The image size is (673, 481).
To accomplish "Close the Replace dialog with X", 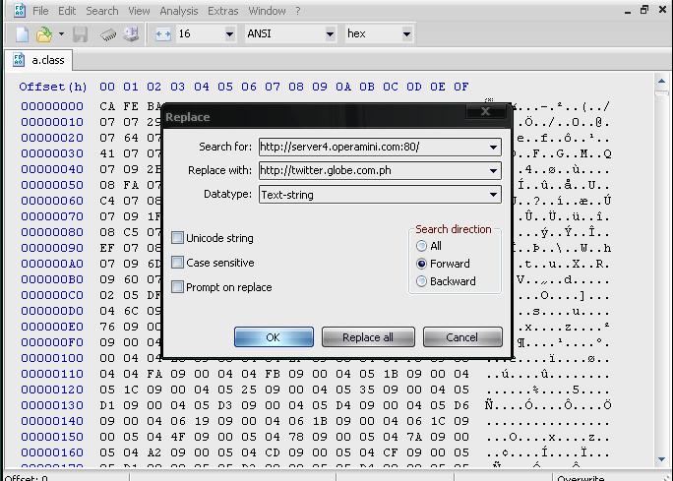I will tap(485, 111).
